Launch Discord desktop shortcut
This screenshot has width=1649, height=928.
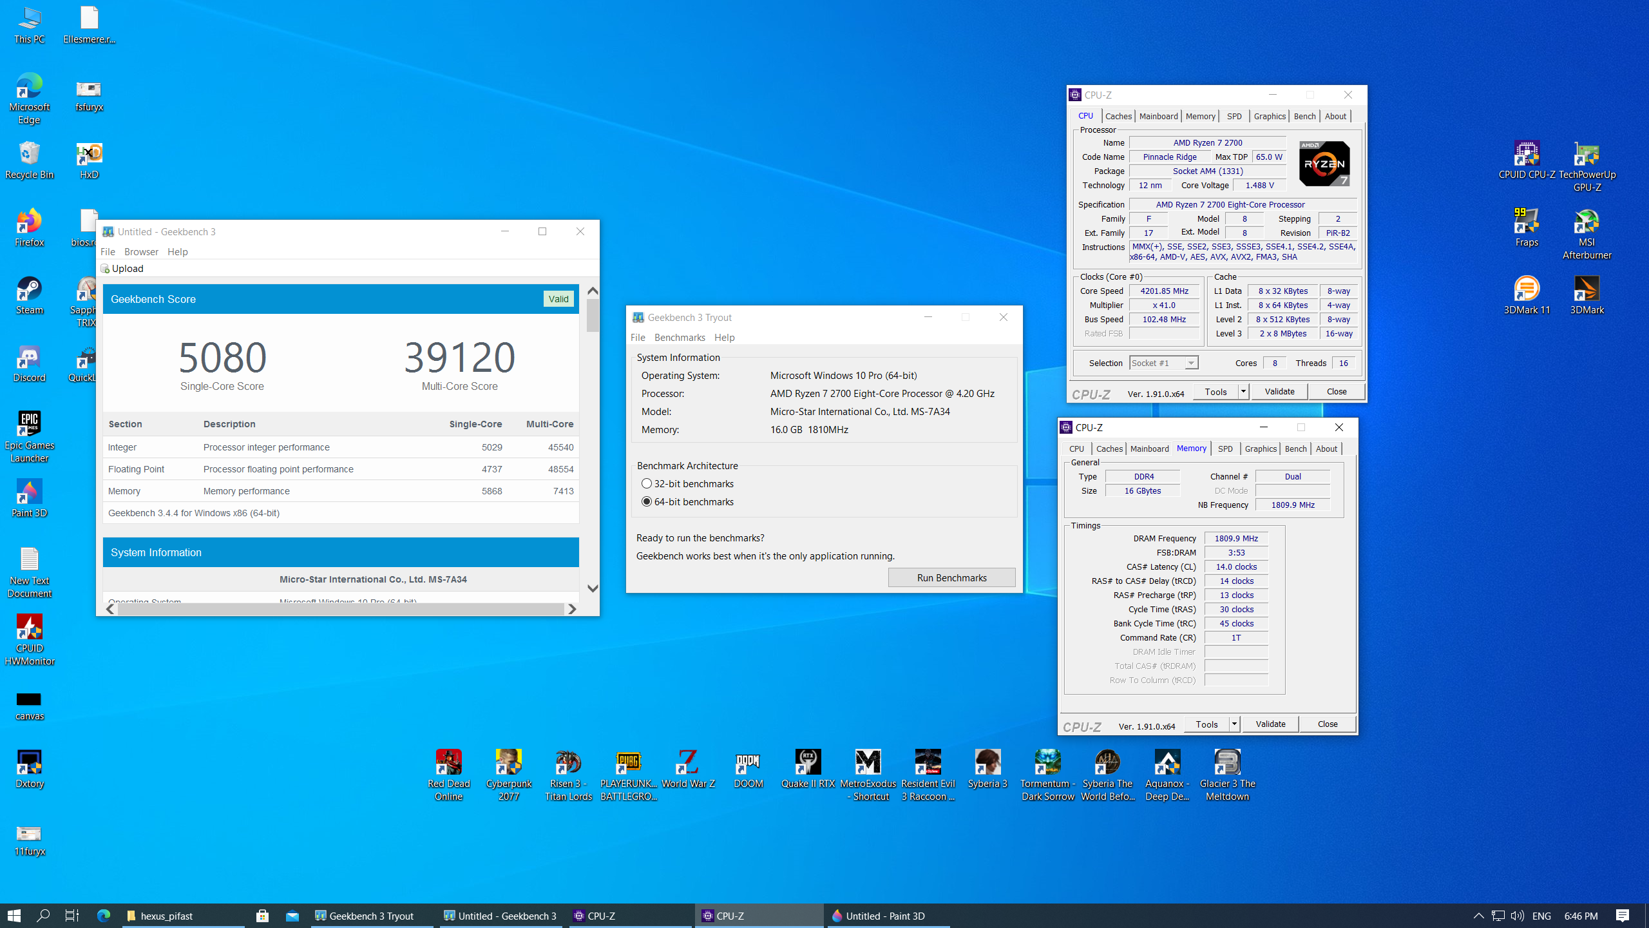click(x=29, y=363)
